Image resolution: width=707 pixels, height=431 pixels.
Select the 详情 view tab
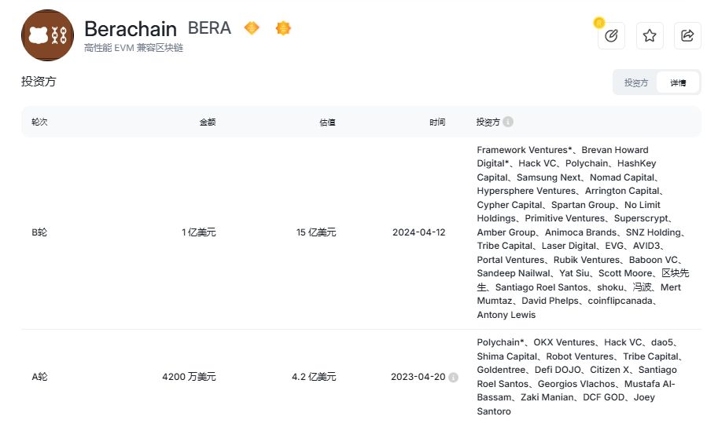(677, 82)
